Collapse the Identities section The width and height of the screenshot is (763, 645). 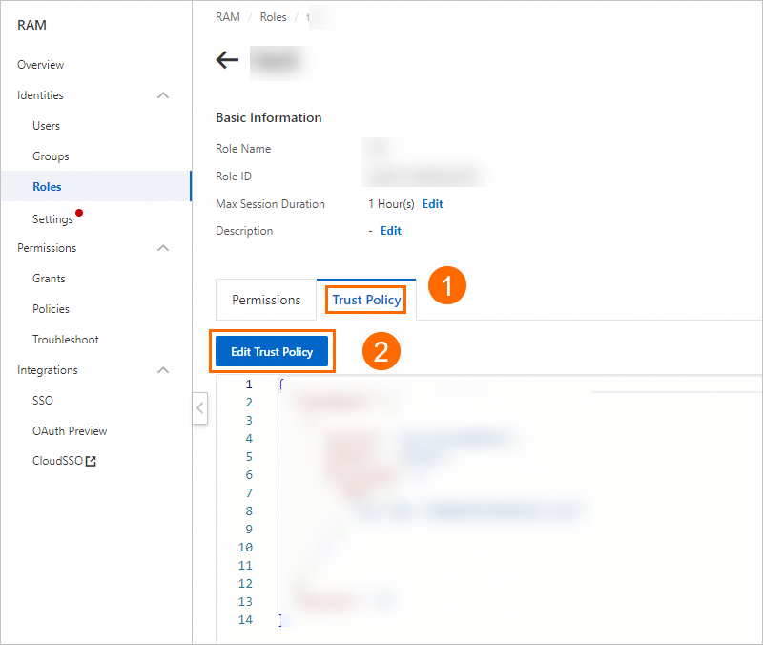click(163, 95)
